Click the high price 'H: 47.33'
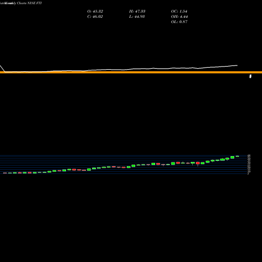 [137, 12]
